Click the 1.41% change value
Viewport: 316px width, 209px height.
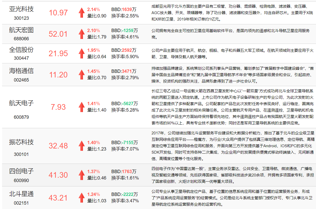(94, 104)
